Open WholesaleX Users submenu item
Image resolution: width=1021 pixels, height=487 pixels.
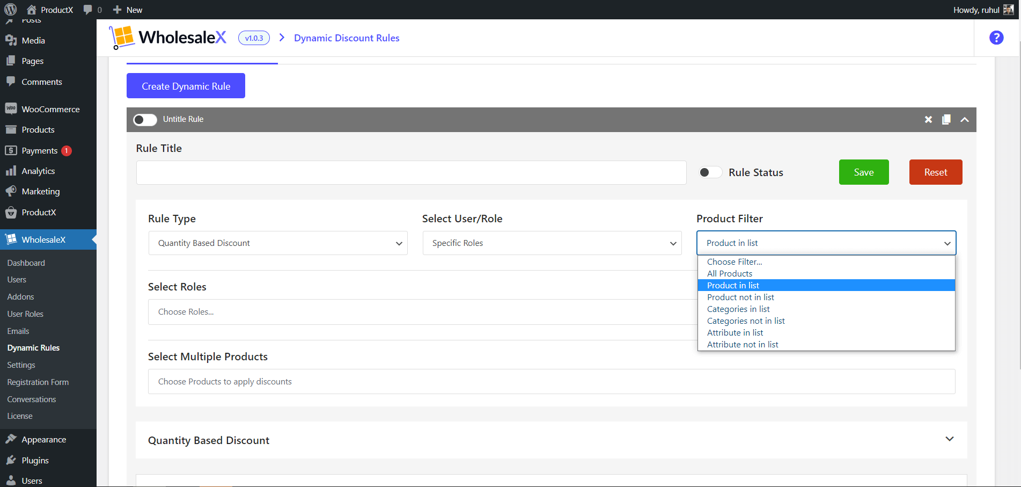pos(17,280)
